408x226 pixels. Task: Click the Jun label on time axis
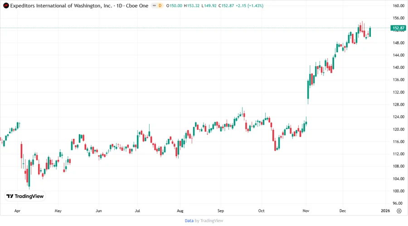(99, 211)
